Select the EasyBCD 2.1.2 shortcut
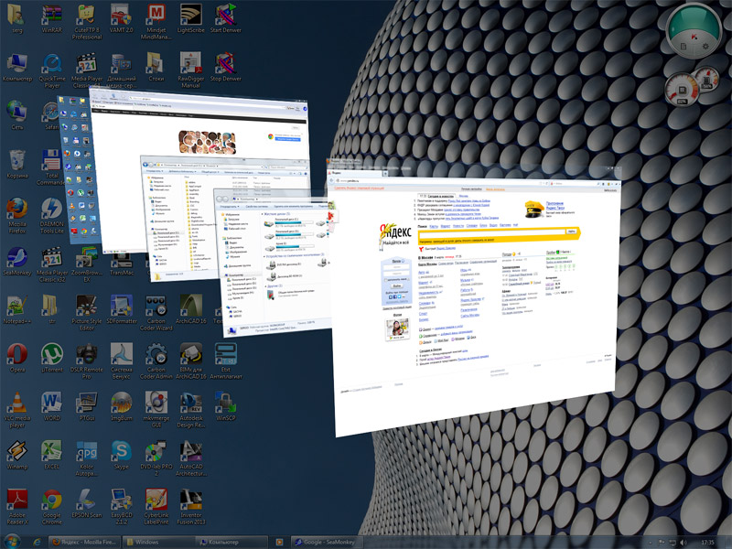The width and height of the screenshot is (732, 549). [x=122, y=507]
